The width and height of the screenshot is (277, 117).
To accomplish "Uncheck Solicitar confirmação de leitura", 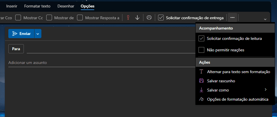I will (201, 38).
